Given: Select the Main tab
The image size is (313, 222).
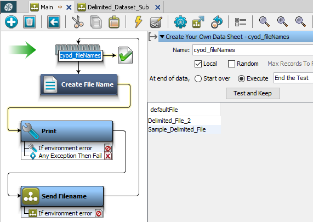Looking at the screenshot, I should click(x=47, y=7).
